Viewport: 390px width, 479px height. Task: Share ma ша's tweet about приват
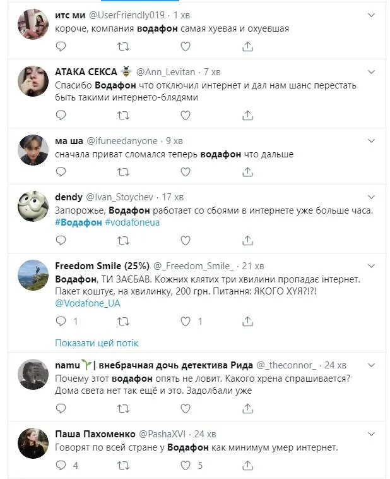248,171
